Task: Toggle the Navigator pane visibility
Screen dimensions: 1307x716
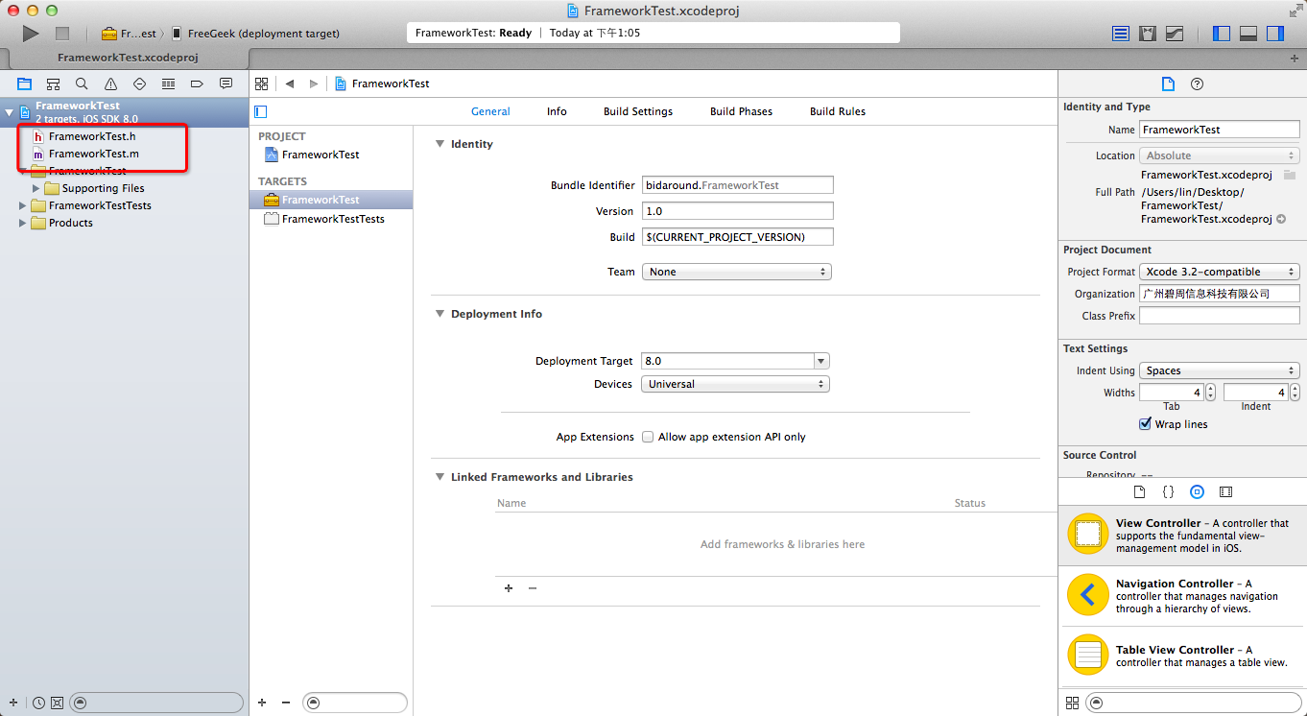Action: [1222, 34]
